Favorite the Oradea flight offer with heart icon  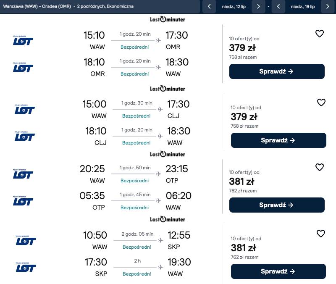[320, 34]
